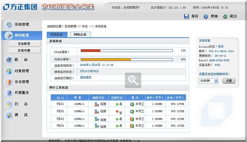The width and height of the screenshot is (247, 142).
Task: Click the 网口3 row label
Action: pyautogui.click(x=60, y=119)
